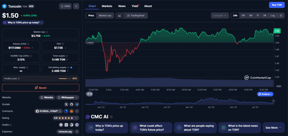Click the Boost button
288x136 pixels.
point(40,88)
